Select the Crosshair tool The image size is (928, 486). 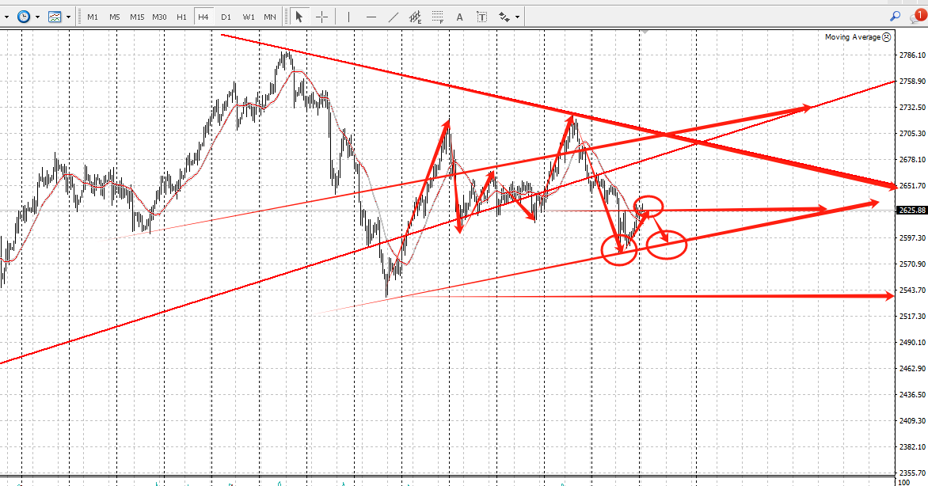[x=321, y=17]
